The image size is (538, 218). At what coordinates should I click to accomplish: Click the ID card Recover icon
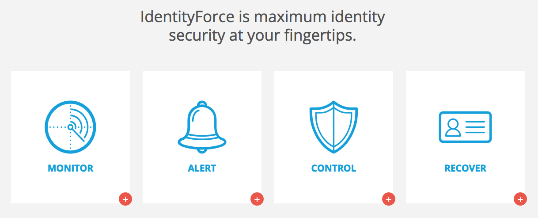click(465, 127)
